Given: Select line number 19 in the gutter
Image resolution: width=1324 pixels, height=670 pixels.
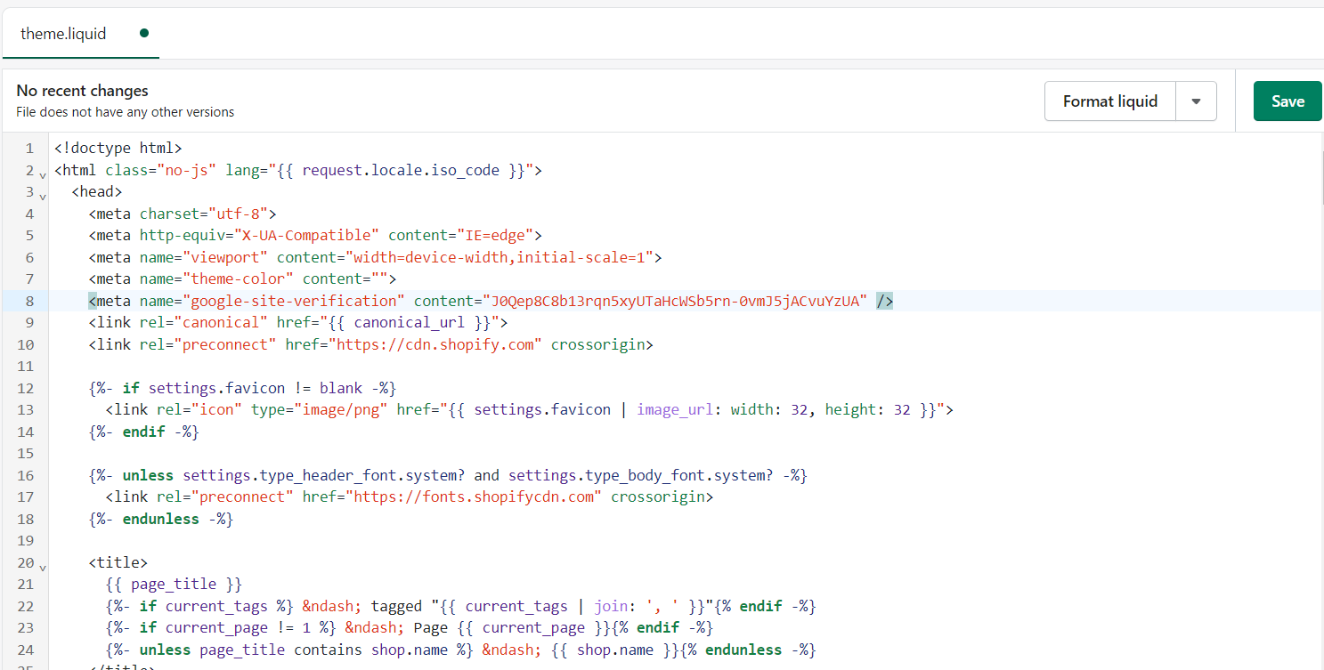Looking at the screenshot, I should coord(25,541).
